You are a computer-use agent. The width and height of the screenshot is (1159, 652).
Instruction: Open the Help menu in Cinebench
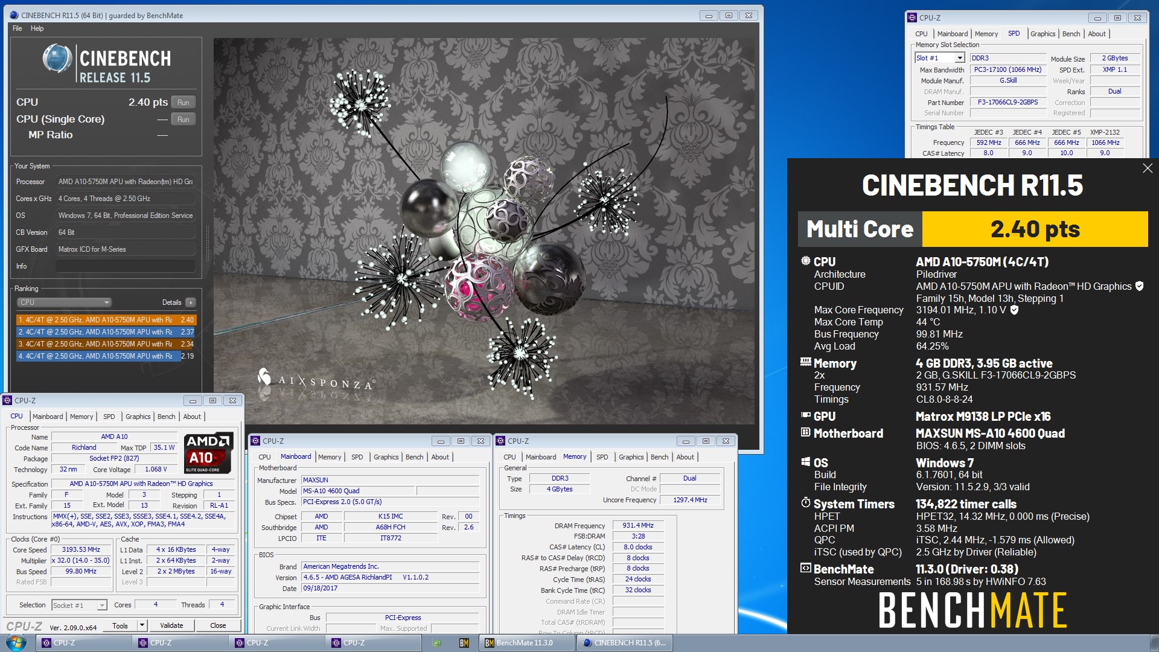(37, 28)
